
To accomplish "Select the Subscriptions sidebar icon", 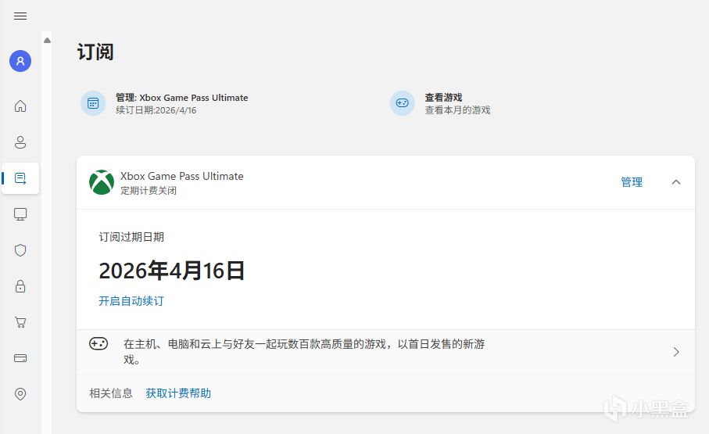I will click(20, 178).
